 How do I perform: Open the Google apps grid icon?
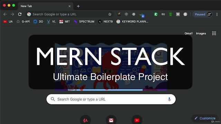click(214, 33)
